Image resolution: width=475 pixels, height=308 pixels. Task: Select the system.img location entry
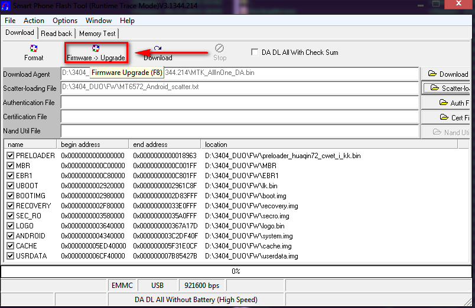tap(249, 236)
